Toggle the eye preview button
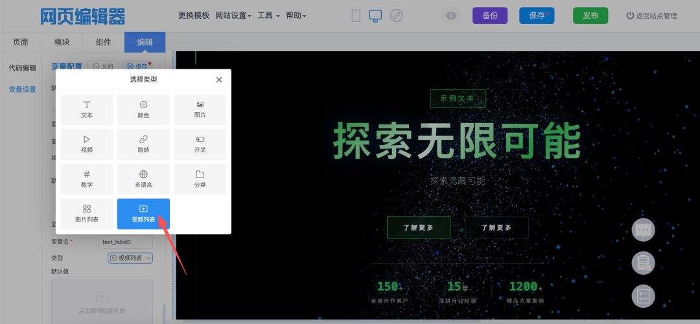700x324 pixels. point(451,16)
